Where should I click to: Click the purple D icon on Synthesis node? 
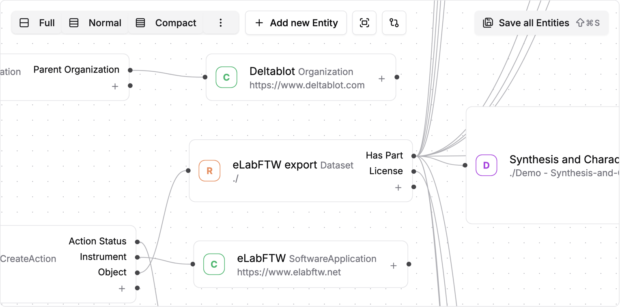pos(486,165)
